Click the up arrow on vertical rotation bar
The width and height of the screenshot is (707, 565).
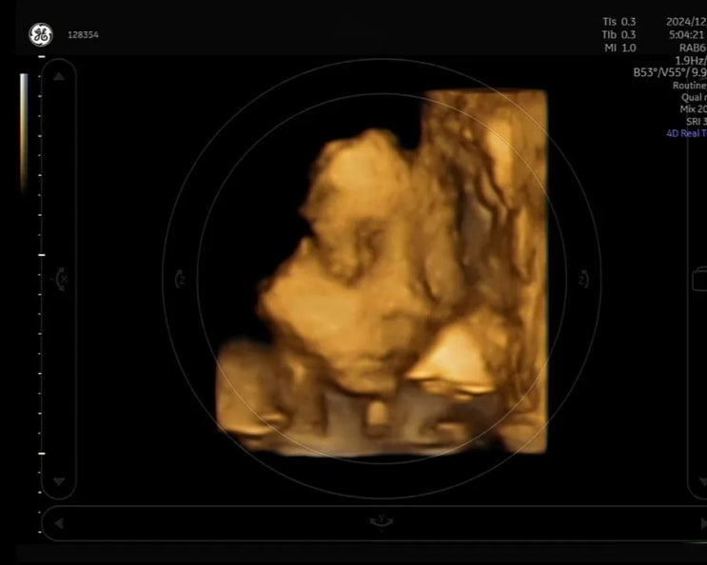click(59, 77)
